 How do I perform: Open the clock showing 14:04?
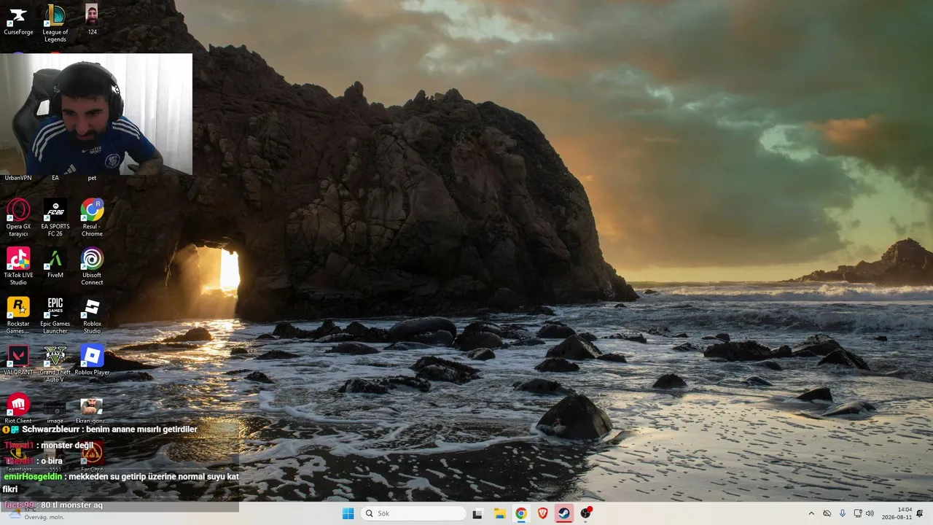click(897, 513)
